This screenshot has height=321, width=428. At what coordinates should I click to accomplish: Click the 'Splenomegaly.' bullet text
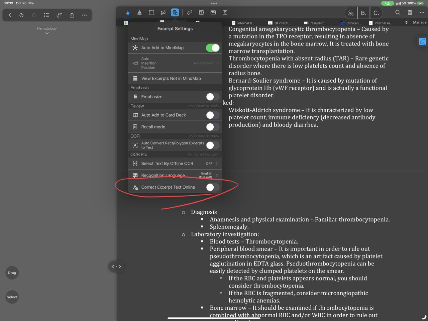click(x=229, y=227)
